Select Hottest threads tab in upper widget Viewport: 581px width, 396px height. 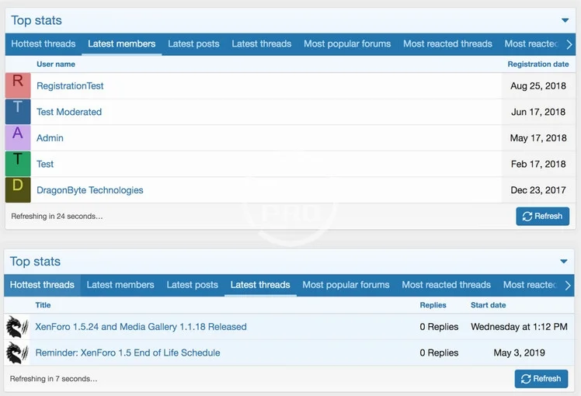pyautogui.click(x=43, y=44)
